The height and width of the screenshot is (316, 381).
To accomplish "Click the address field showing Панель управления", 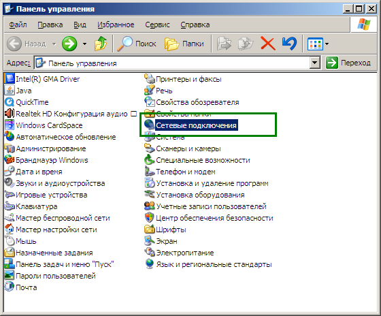I will (x=172, y=63).
